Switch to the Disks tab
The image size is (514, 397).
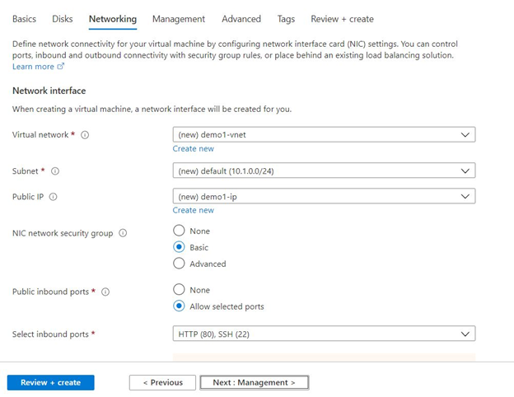click(63, 19)
